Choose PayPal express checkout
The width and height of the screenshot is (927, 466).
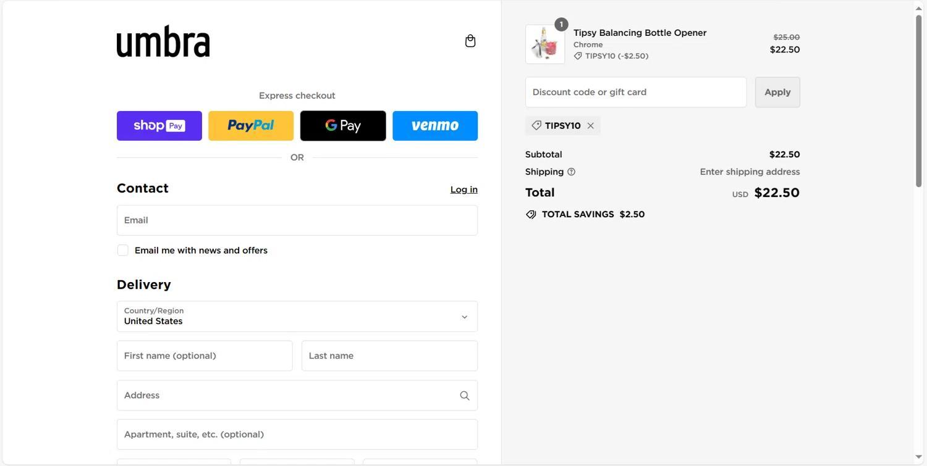[251, 126]
